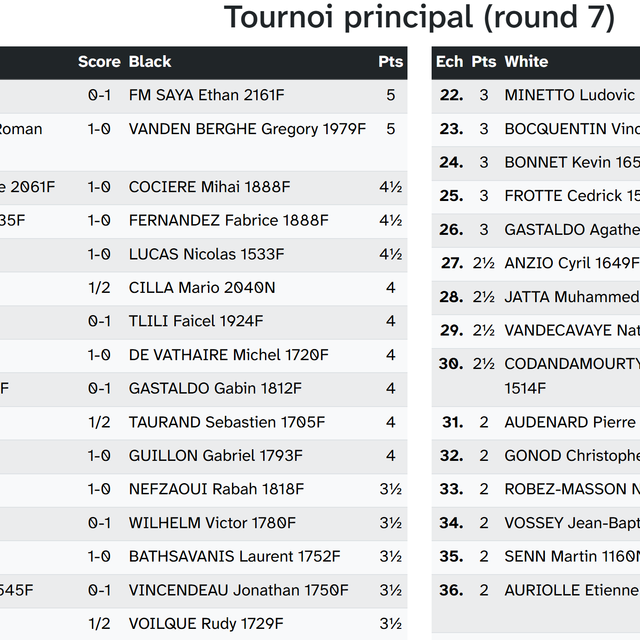Click the Black column header
640x640 pixels.
coord(150,62)
